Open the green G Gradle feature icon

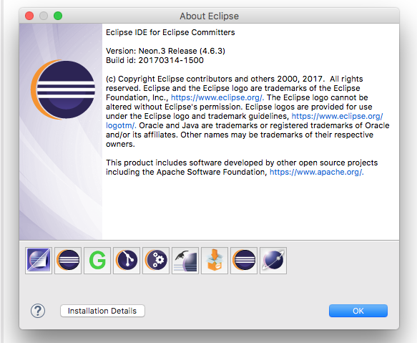pos(97,260)
